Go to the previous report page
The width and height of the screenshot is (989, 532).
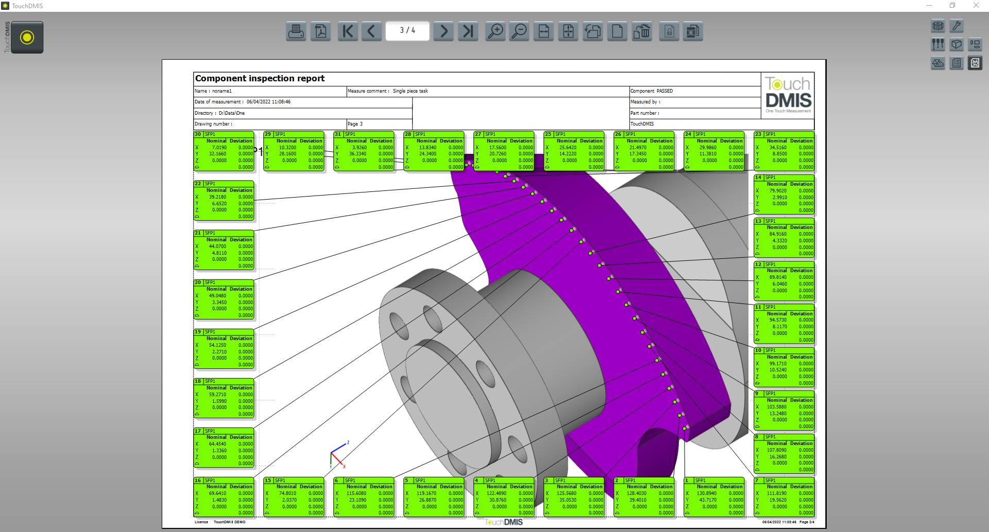point(371,31)
